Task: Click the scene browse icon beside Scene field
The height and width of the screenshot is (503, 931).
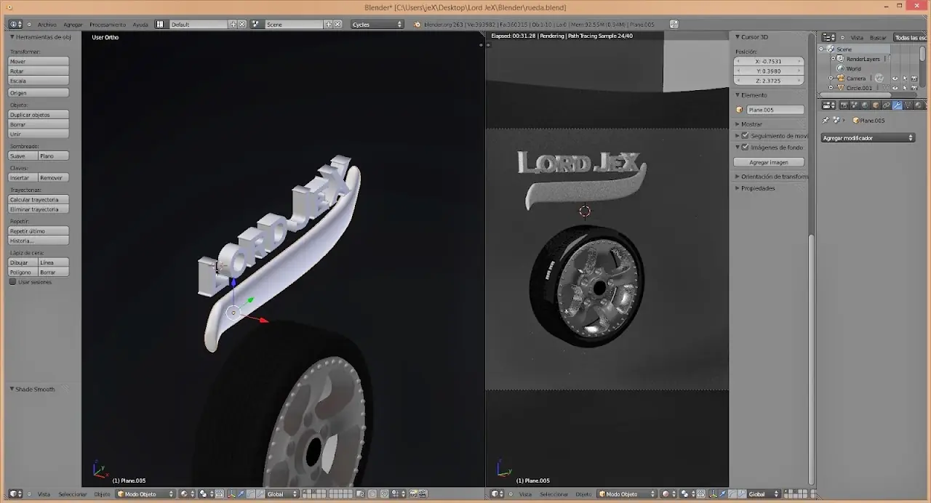Action: click(256, 24)
